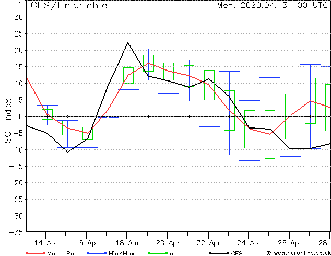The image size is (331, 256).
Task: Click the Mean Run legend label
Action: pos(62,253)
